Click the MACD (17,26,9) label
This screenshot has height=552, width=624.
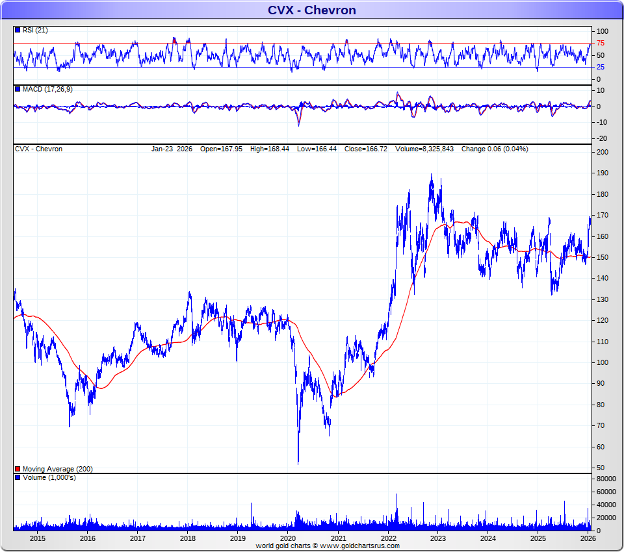(x=47, y=90)
